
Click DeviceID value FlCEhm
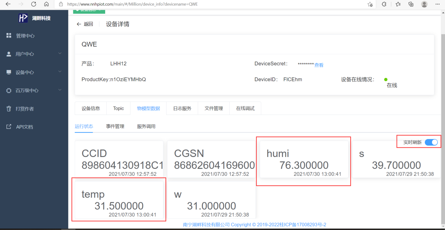pyautogui.click(x=292, y=79)
